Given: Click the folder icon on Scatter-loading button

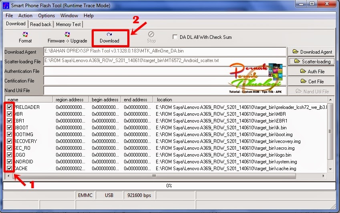Looking at the screenshot, I should point(297,61).
